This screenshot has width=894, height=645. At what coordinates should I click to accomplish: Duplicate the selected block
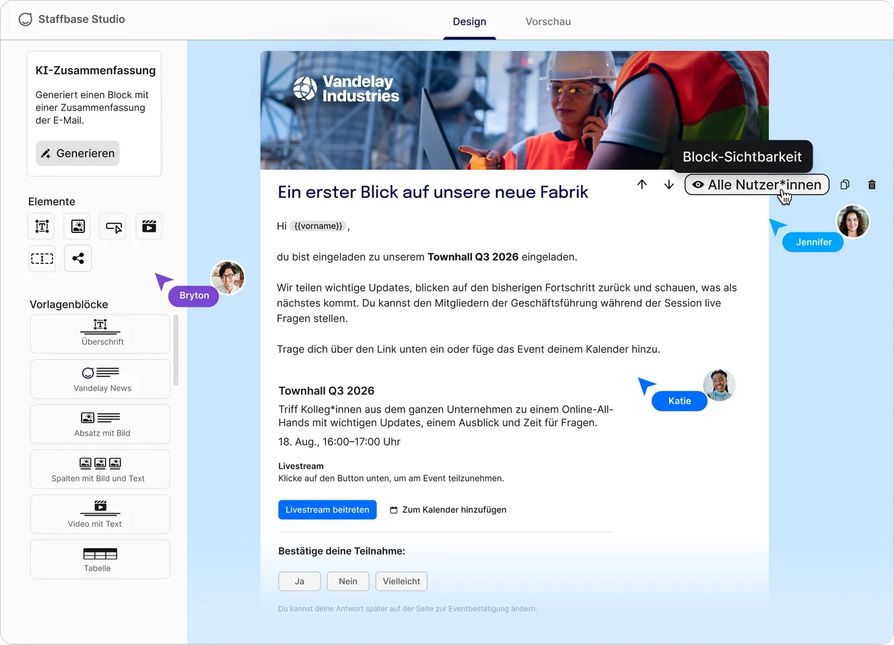(x=845, y=184)
